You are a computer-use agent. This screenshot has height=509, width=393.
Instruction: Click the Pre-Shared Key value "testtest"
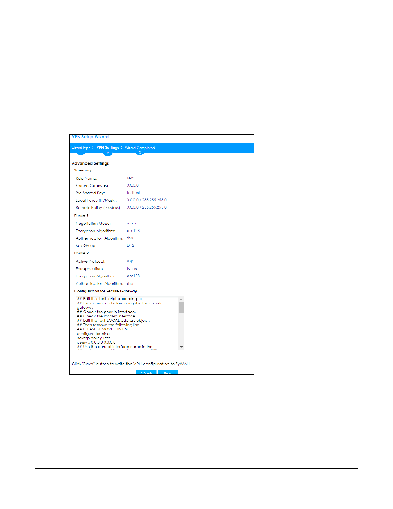point(133,193)
